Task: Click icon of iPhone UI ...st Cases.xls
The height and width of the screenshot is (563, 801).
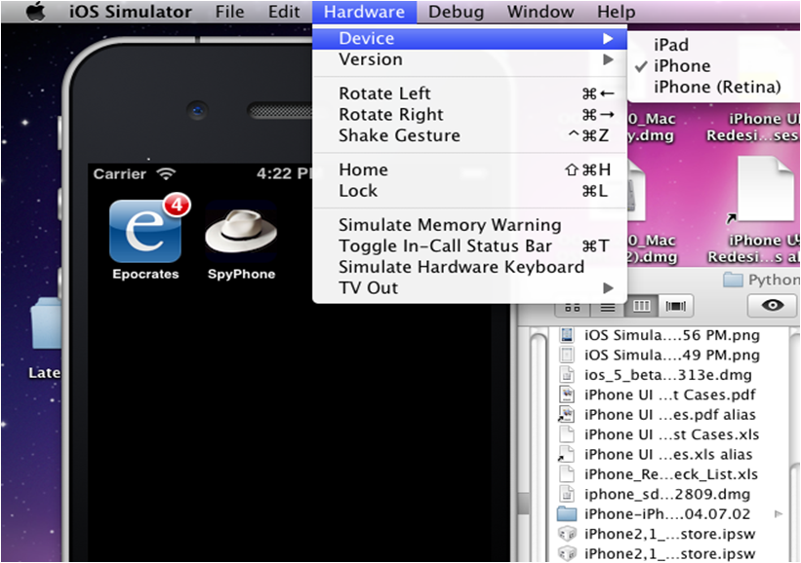Action: [567, 434]
